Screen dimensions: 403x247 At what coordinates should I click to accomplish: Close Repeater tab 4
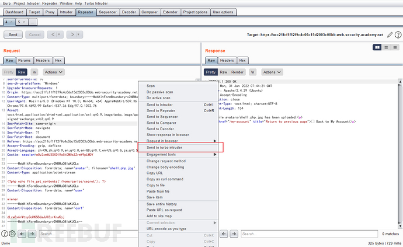11,22
